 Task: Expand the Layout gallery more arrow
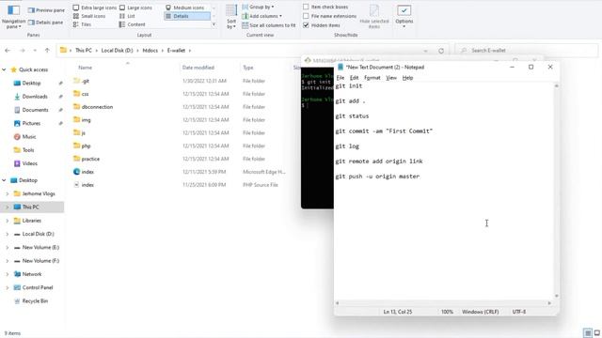[x=214, y=24]
